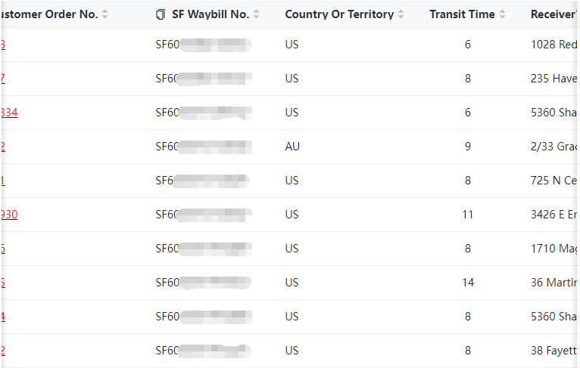Select the AU country cell
This screenshot has height=368, width=580.
(292, 147)
